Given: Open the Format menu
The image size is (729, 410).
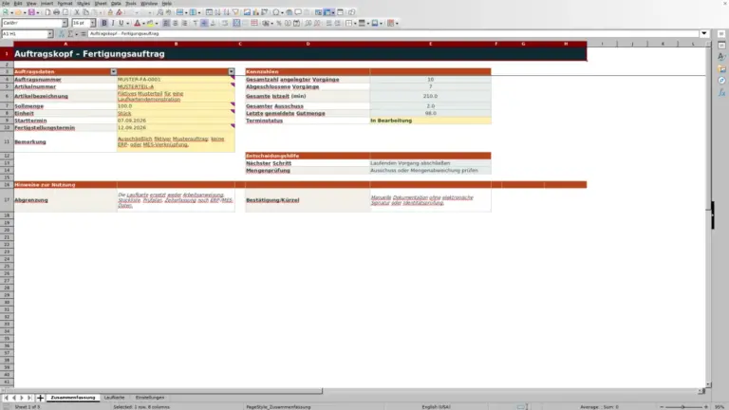Looking at the screenshot, I should 65,3.
